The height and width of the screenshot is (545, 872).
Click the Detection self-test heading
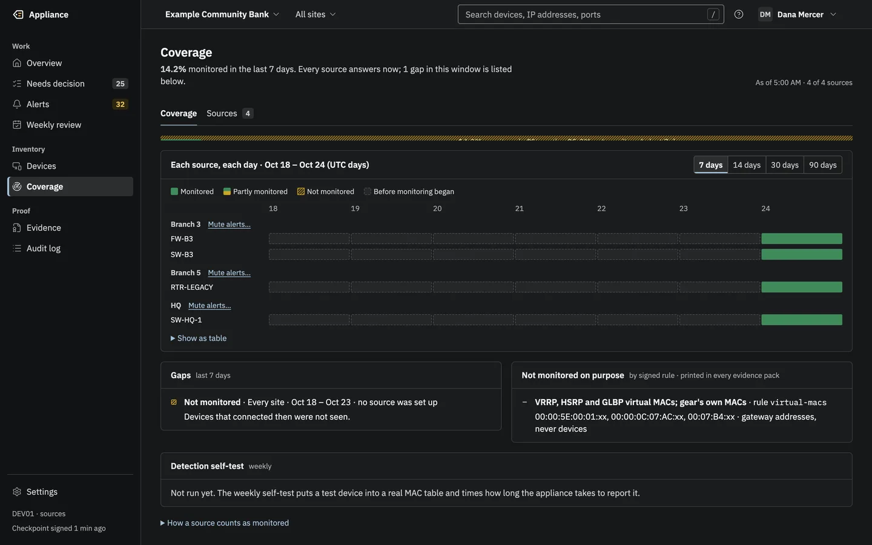pos(207,466)
